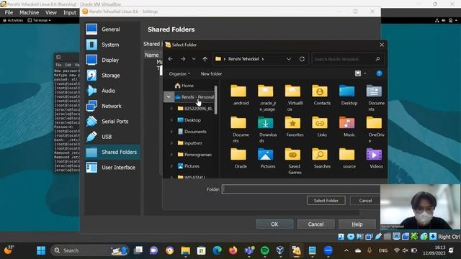Expand the Pictures tree node

pos(171,166)
